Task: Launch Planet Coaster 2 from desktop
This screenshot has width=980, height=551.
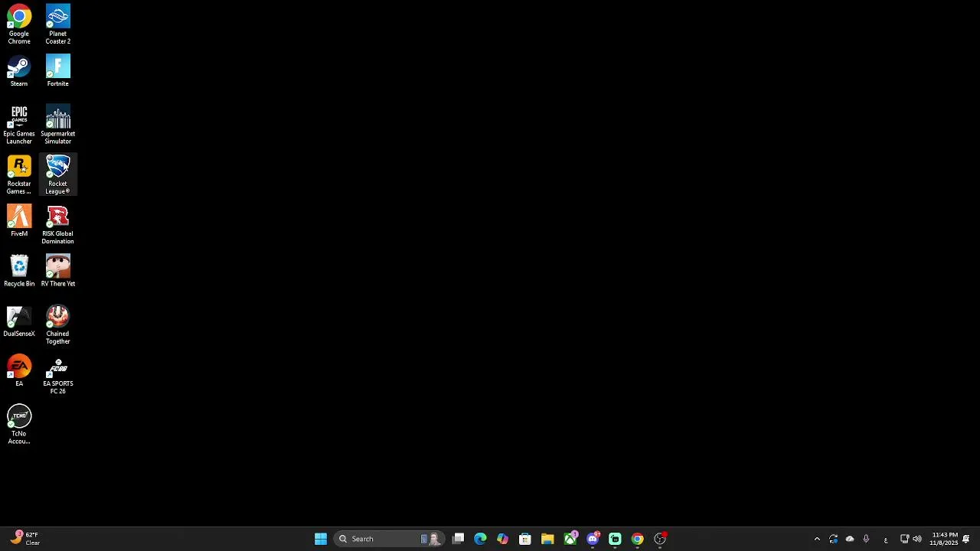Action: pos(57,24)
